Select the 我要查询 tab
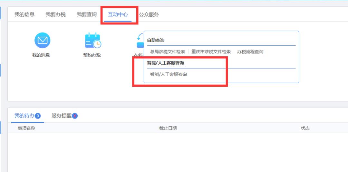 [87, 14]
